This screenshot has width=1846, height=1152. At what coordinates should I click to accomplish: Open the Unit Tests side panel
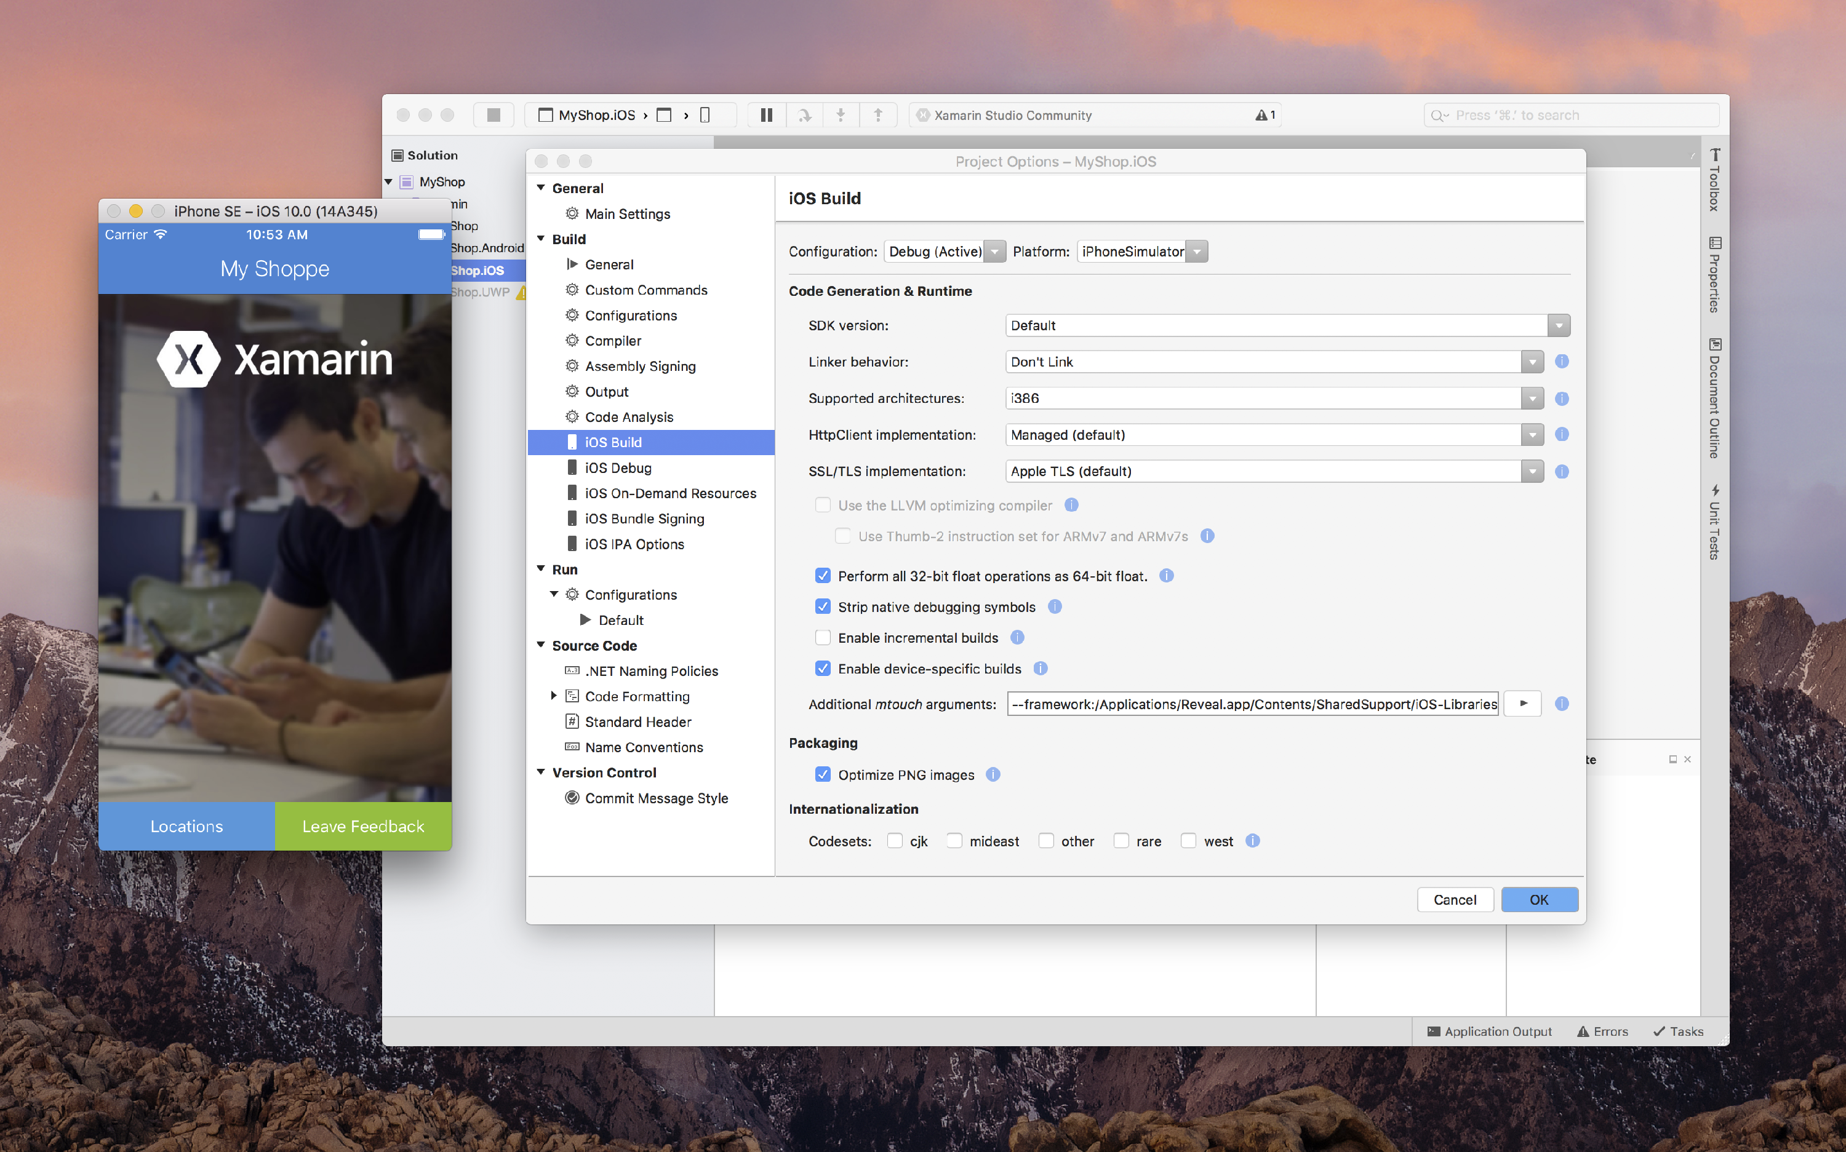tap(1714, 522)
